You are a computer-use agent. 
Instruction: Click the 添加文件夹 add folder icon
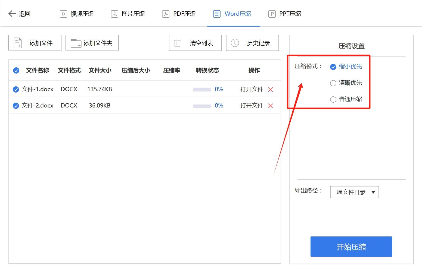(75, 43)
